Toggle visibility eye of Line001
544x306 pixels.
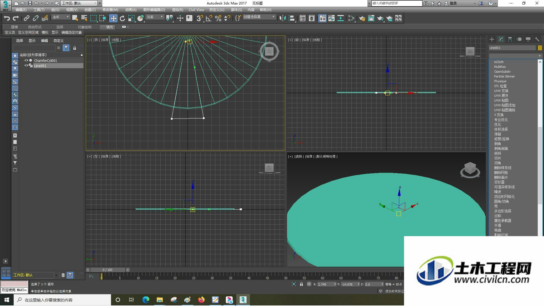tap(26, 66)
